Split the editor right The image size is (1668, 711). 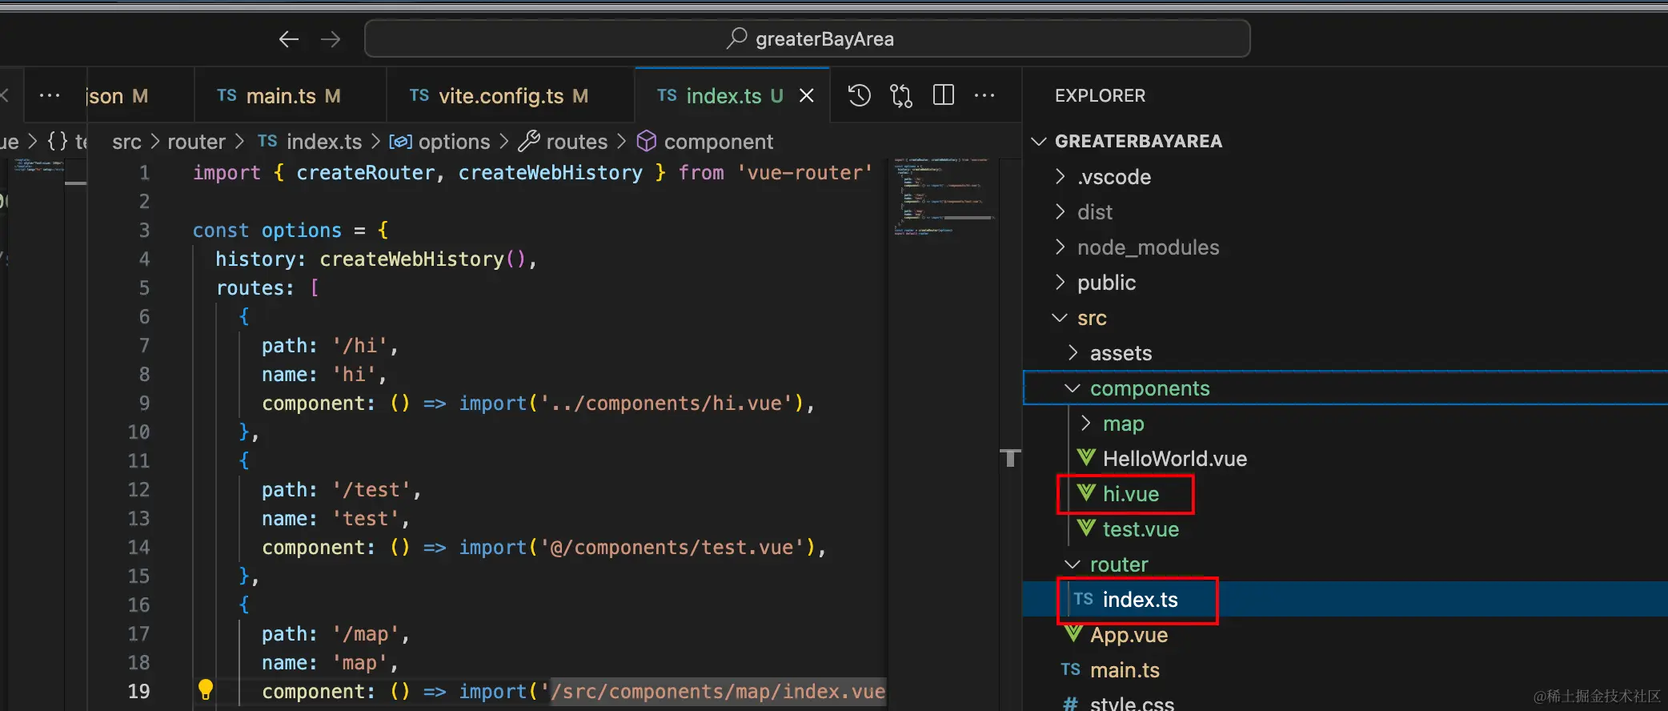[x=944, y=95]
